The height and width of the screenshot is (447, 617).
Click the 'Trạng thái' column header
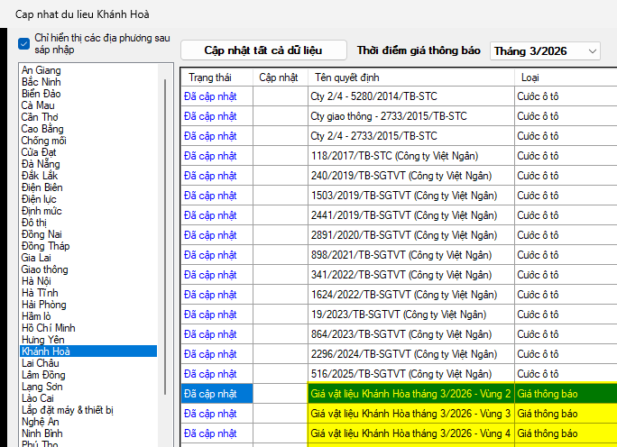click(x=216, y=78)
